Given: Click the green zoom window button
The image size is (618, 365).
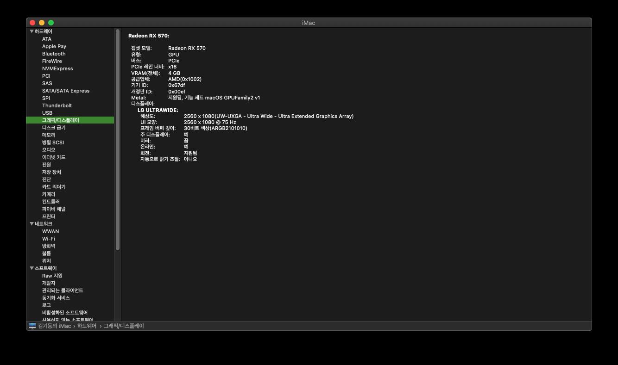Looking at the screenshot, I should 51,23.
